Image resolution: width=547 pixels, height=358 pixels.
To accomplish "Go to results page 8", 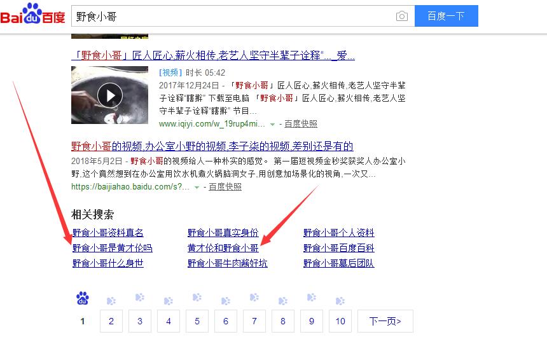I will click(283, 321).
